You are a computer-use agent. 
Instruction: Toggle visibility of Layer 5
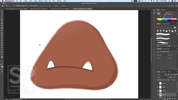point(157,91)
